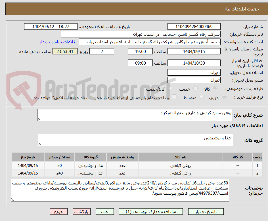Open مشاهده مدارک پیوستی (1) attachments
The height and width of the screenshot is (221, 268).
(151, 212)
